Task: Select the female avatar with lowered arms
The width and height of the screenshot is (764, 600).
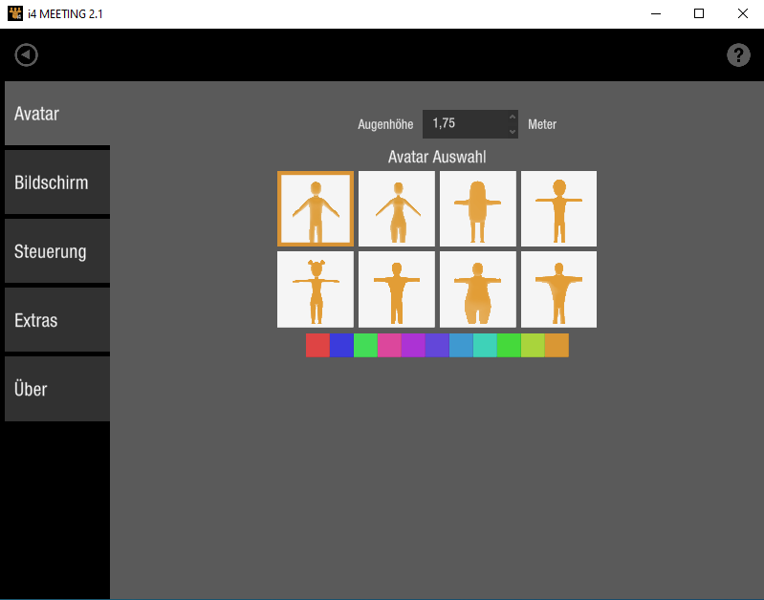Action: [x=397, y=208]
